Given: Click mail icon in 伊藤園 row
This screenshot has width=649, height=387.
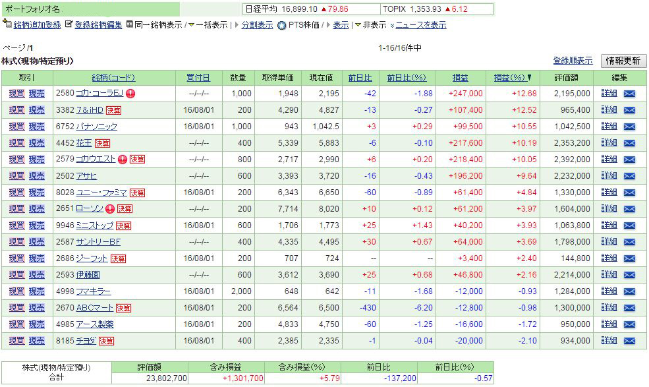Looking at the screenshot, I should 629,275.
